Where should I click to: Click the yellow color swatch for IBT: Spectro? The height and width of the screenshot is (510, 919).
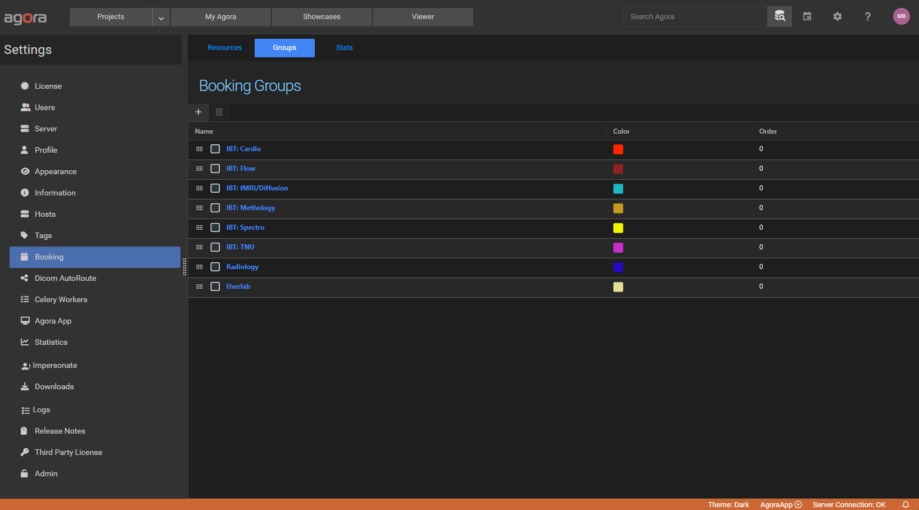tap(618, 228)
